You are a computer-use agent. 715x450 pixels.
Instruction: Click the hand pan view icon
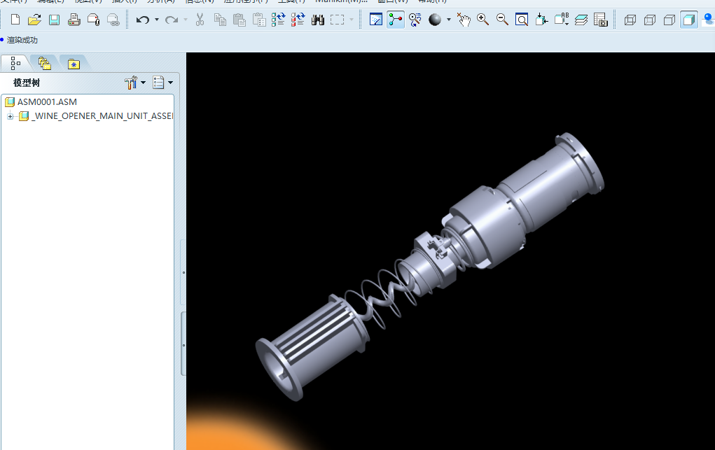point(464,20)
